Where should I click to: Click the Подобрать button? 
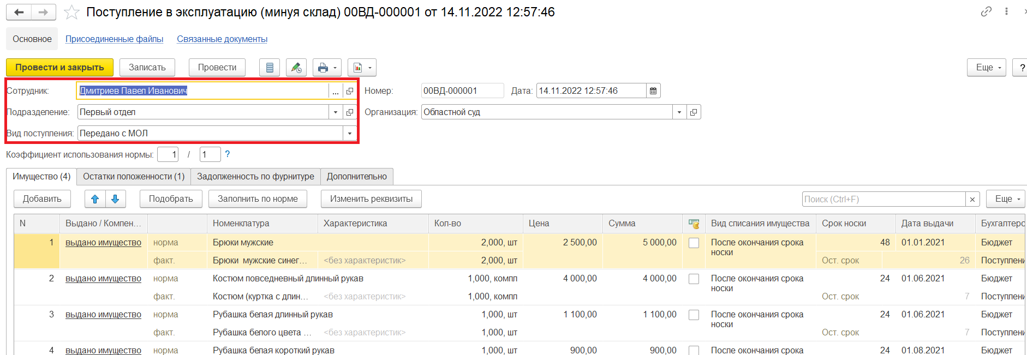click(x=171, y=199)
